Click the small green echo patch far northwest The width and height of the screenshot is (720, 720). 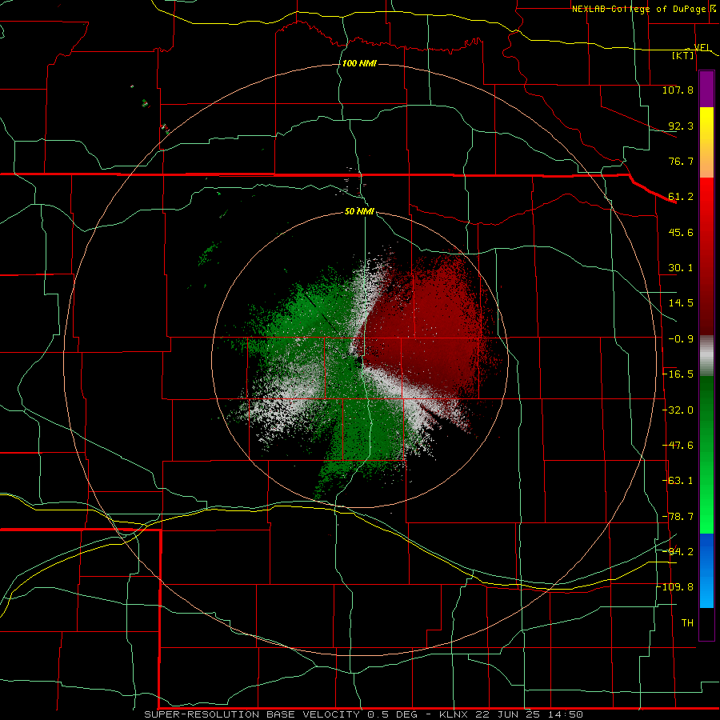[x=145, y=103]
